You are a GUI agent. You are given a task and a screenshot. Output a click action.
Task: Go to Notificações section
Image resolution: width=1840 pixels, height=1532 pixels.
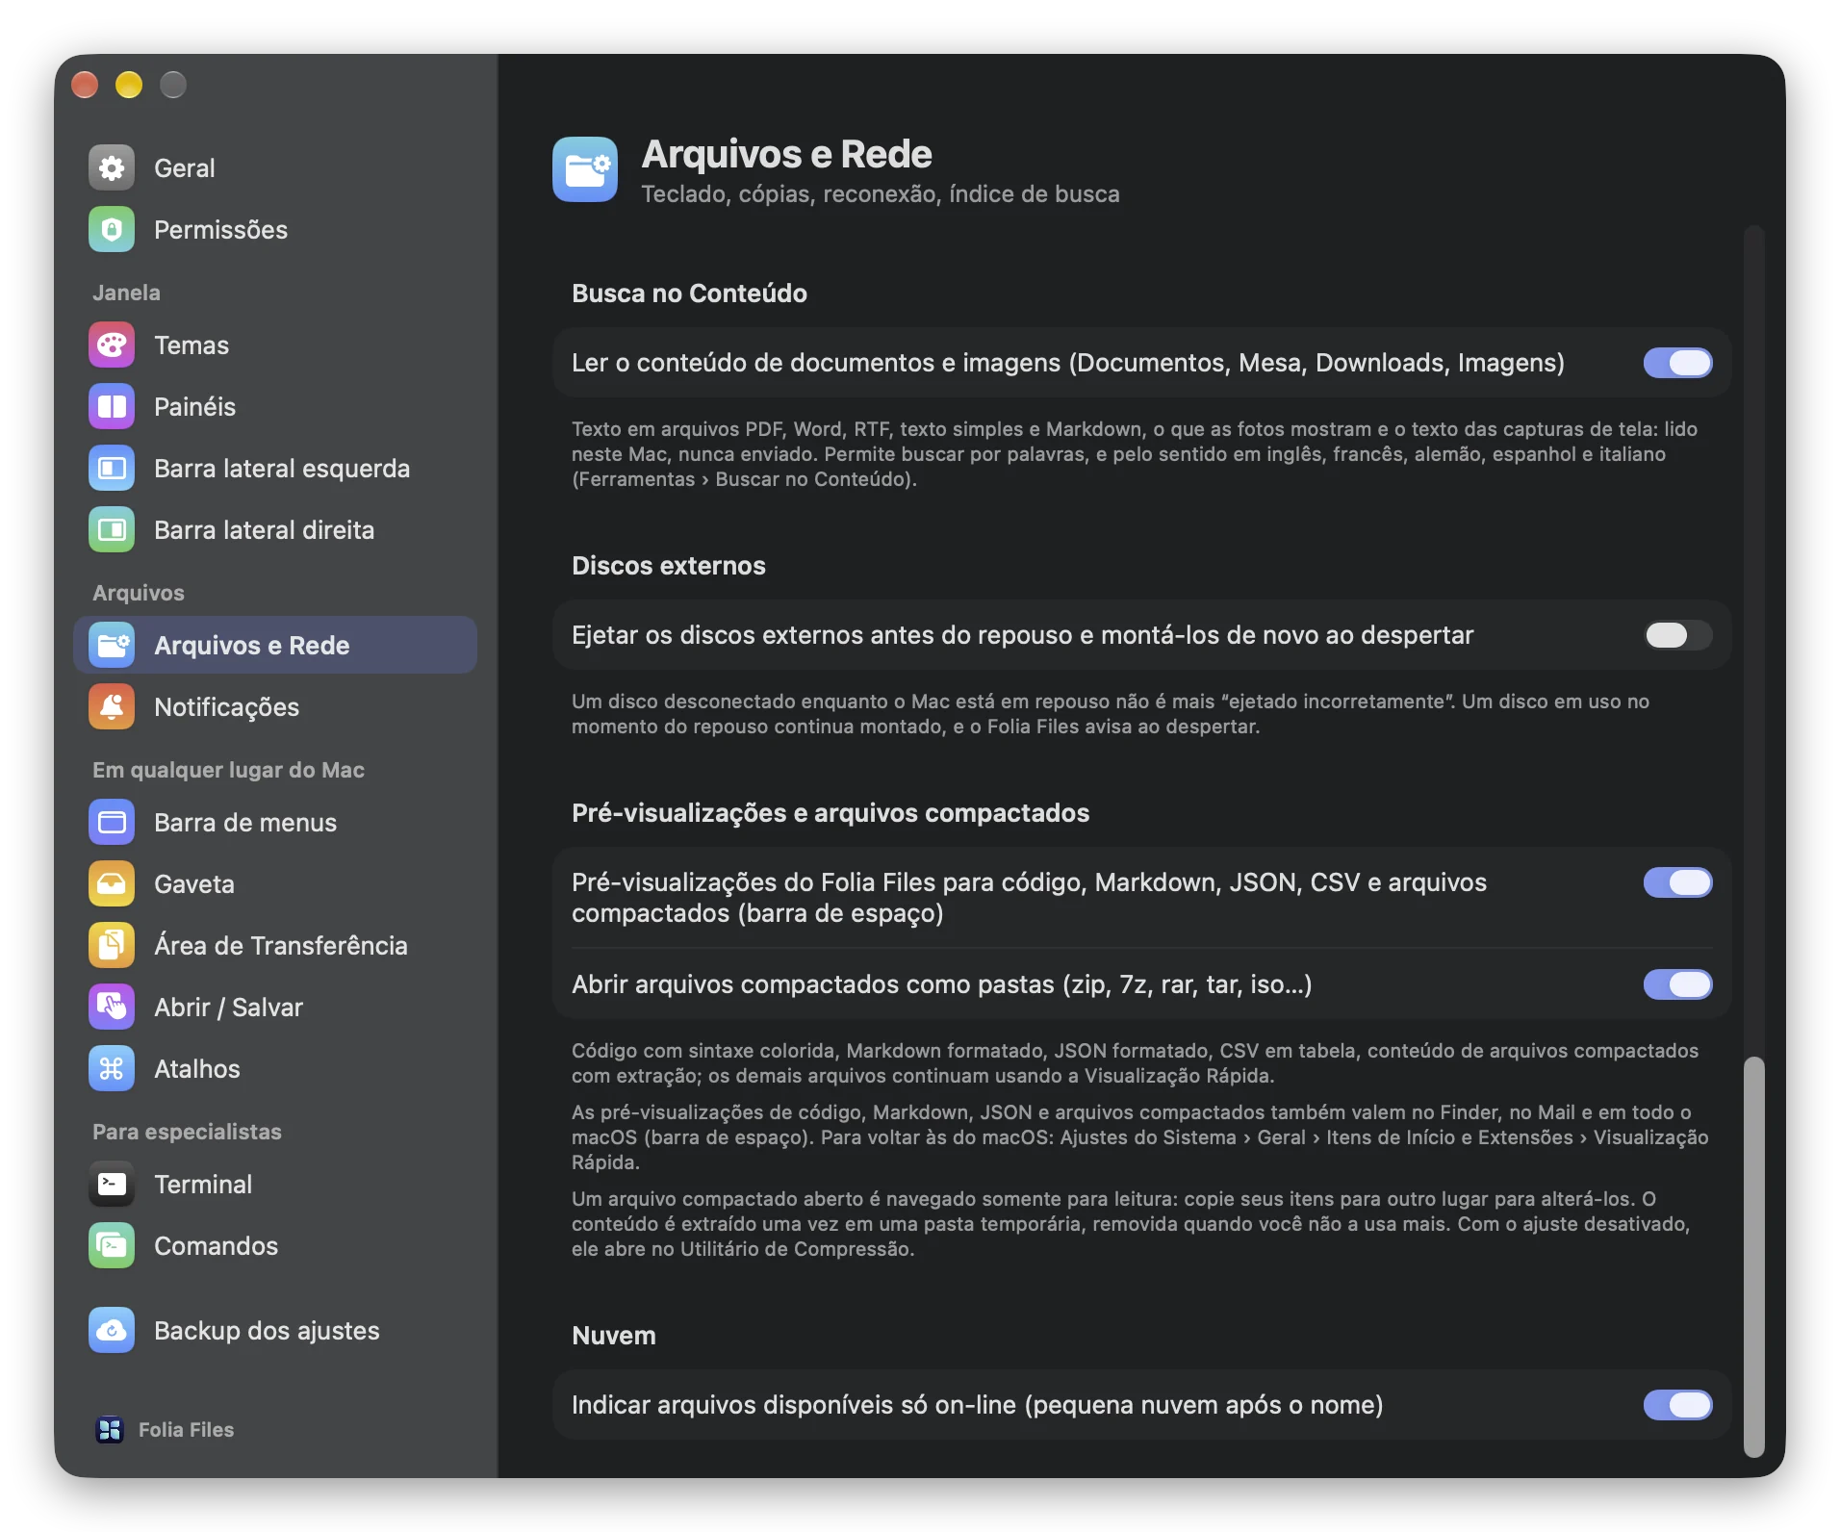pos(275,707)
